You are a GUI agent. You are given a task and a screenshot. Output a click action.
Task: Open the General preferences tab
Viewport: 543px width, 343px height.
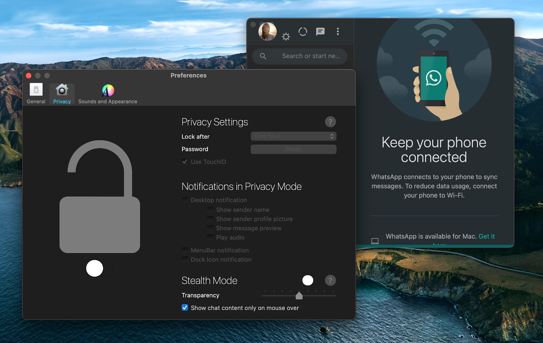[x=36, y=94]
